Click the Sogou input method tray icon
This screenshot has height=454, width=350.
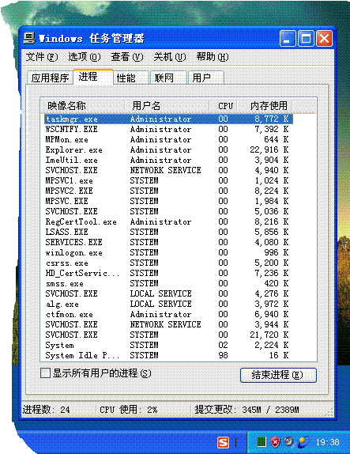pyautogui.click(x=223, y=442)
